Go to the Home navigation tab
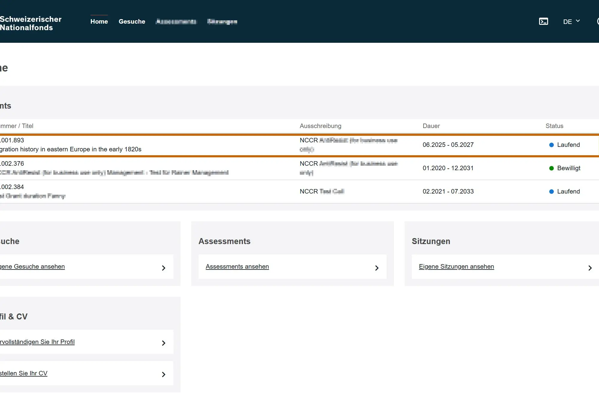Image resolution: width=599 pixels, height=405 pixels. point(99,22)
